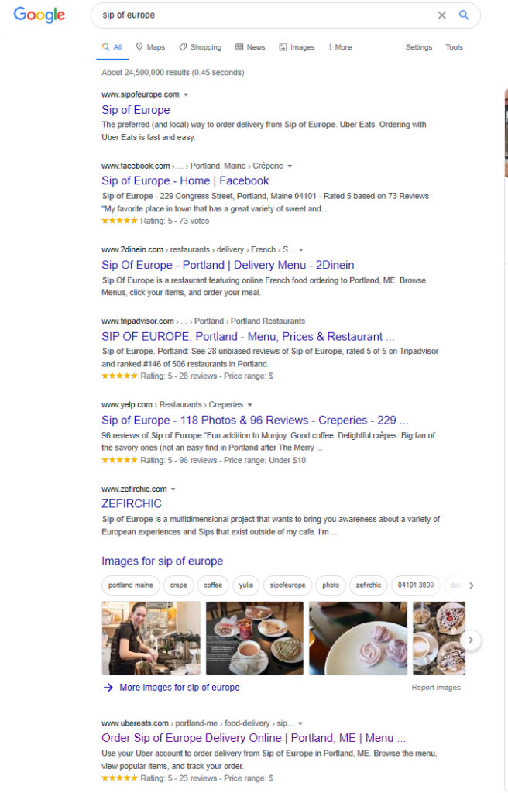Image resolution: width=508 pixels, height=793 pixels.
Task: Open the More menu with dots
Action: tap(339, 47)
